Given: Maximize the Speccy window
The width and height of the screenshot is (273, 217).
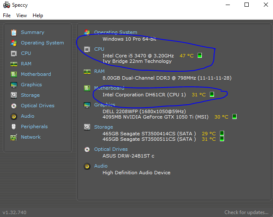Looking at the screenshot, I should (247, 5).
